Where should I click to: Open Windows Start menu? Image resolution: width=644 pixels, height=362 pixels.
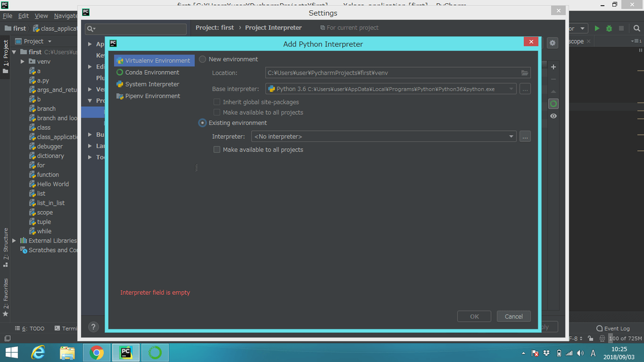[11, 353]
